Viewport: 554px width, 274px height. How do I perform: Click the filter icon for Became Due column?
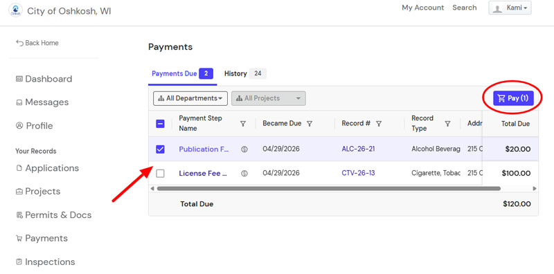point(309,124)
